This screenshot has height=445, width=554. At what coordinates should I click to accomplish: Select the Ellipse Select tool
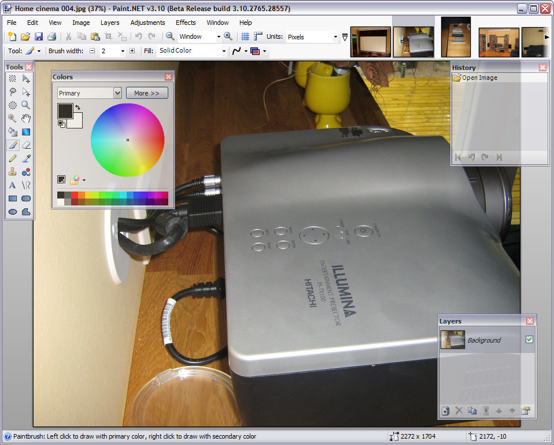coord(12,105)
